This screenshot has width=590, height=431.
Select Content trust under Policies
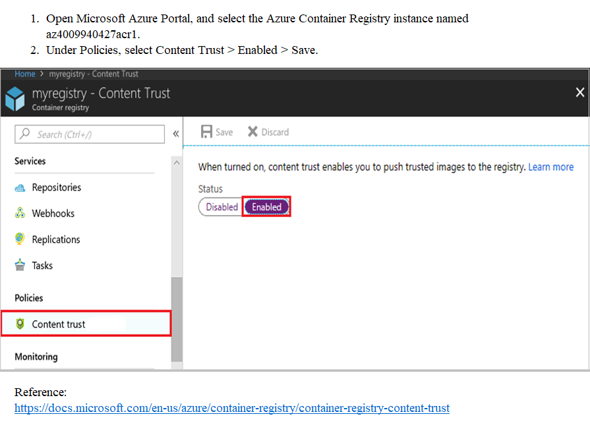coord(86,324)
